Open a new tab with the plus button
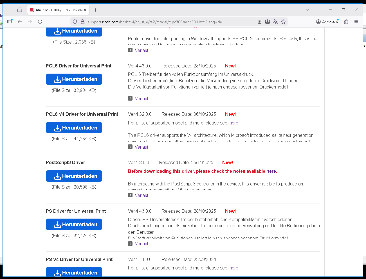This screenshot has height=279, width=366. (96, 10)
